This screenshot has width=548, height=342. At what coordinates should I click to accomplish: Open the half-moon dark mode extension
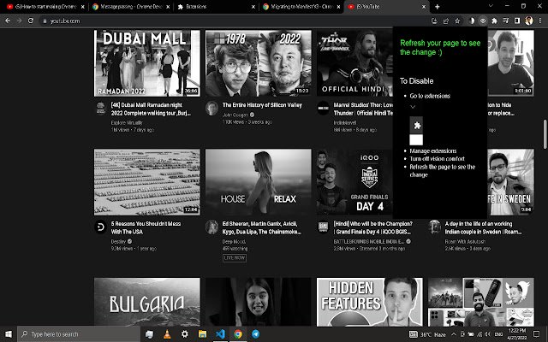pyautogui.click(x=472, y=21)
